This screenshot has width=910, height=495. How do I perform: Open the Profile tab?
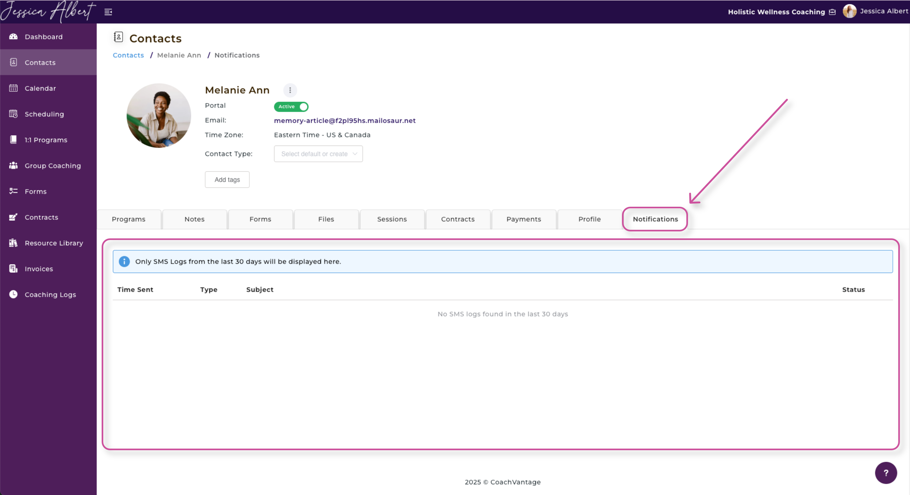click(589, 219)
